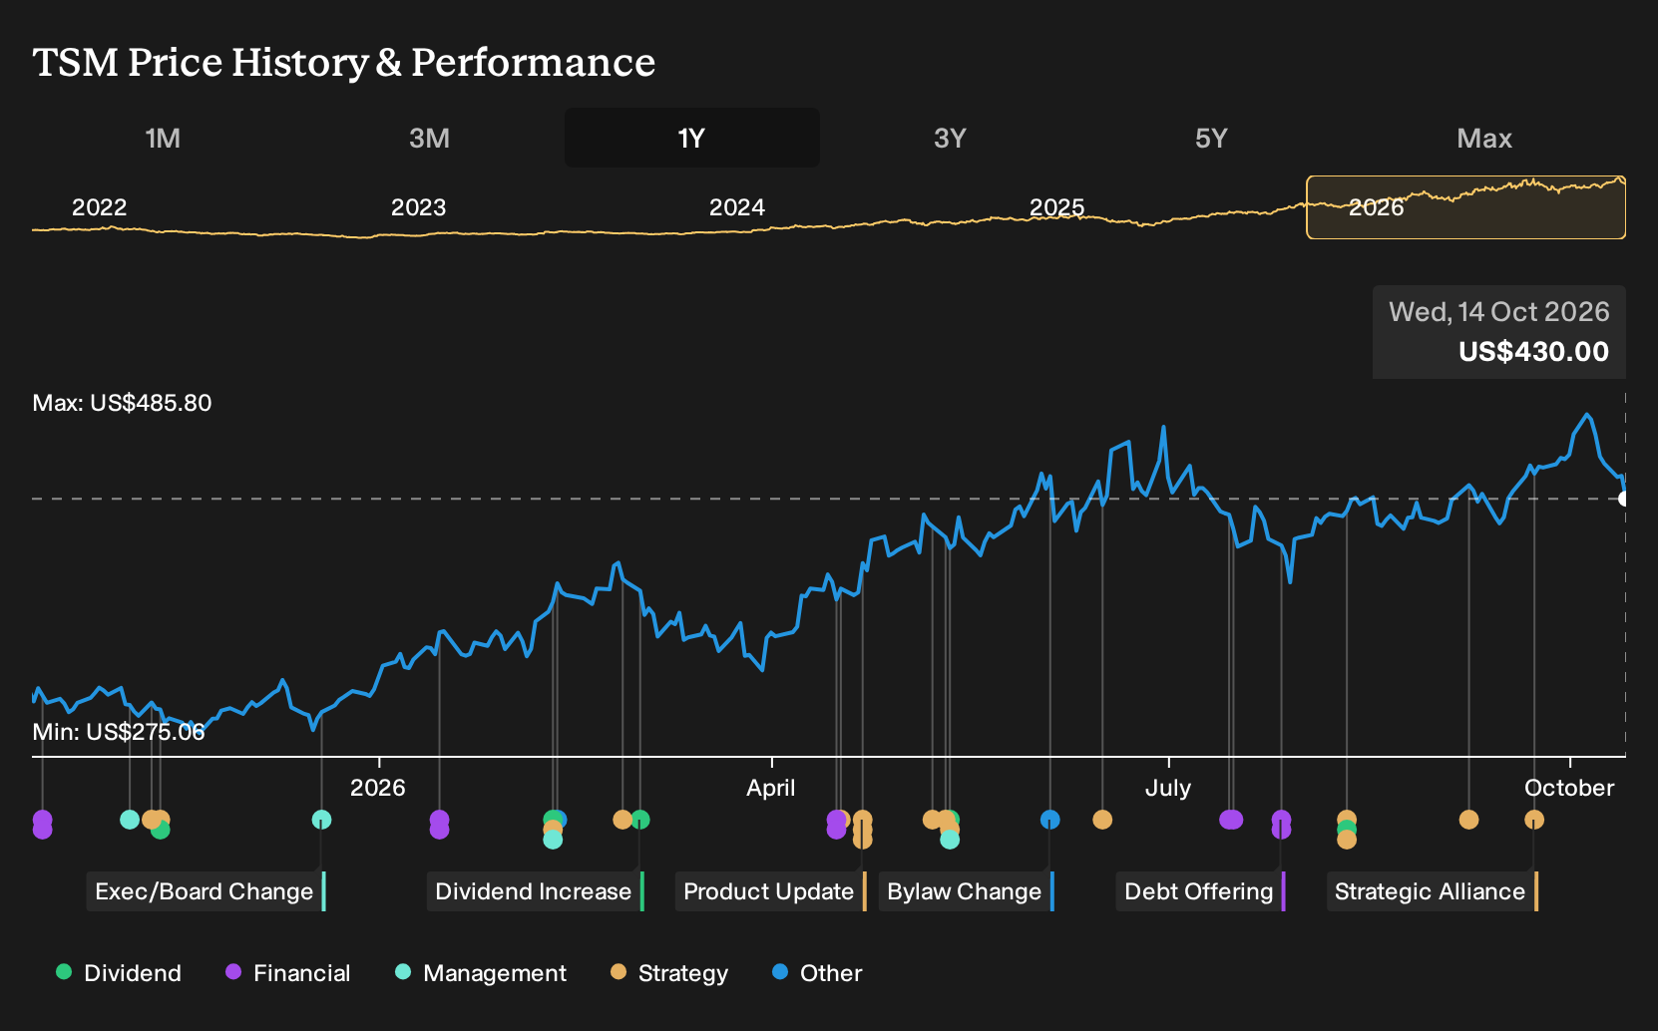Toggle the Financial legend filter

click(x=288, y=973)
